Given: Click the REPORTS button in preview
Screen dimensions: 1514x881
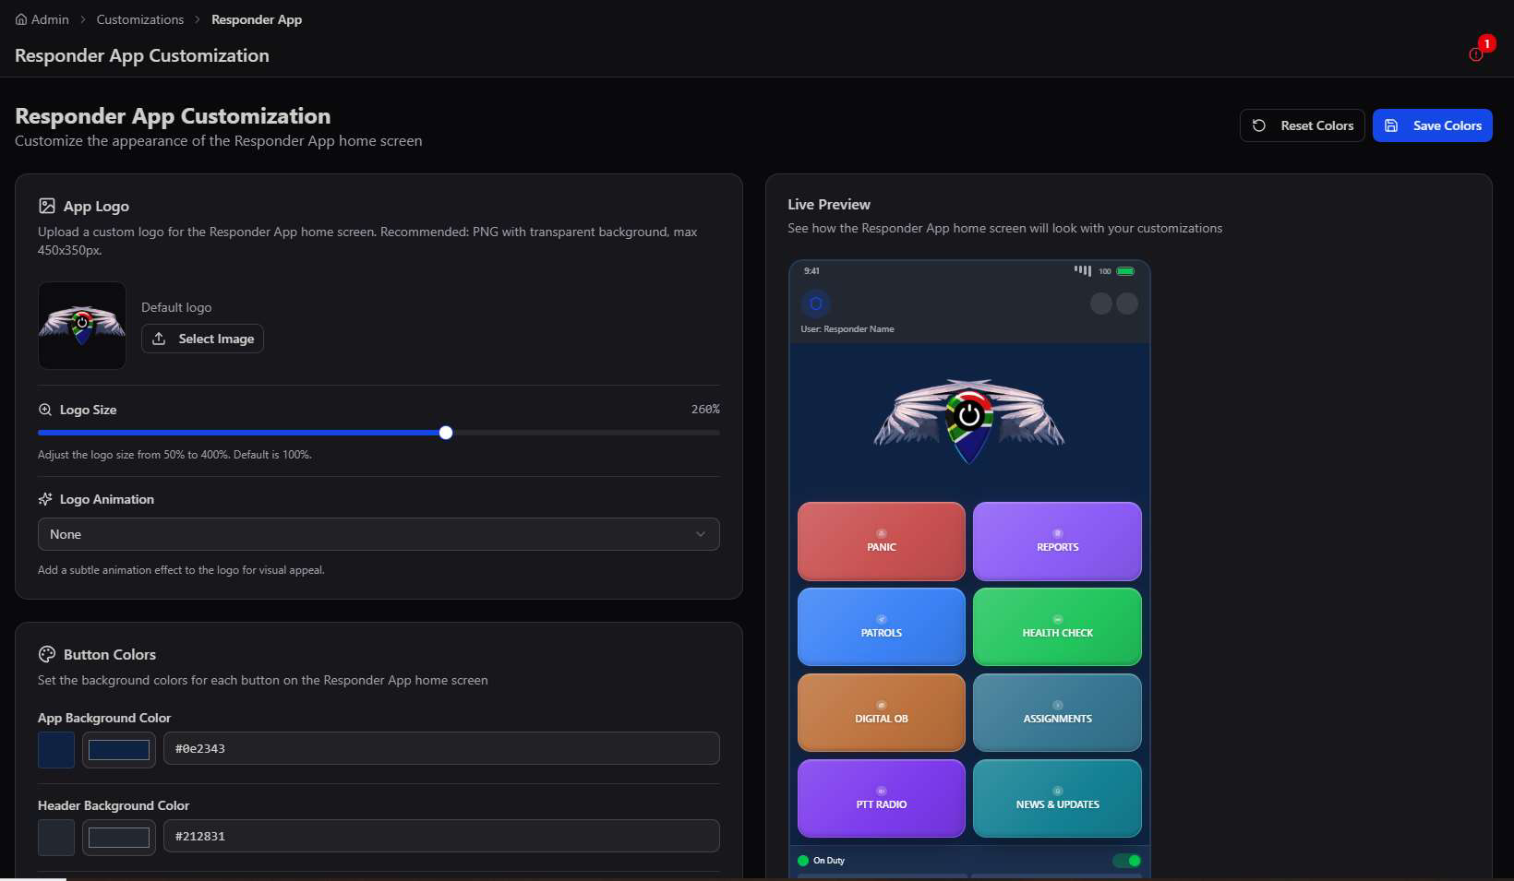Looking at the screenshot, I should click(x=1057, y=542).
